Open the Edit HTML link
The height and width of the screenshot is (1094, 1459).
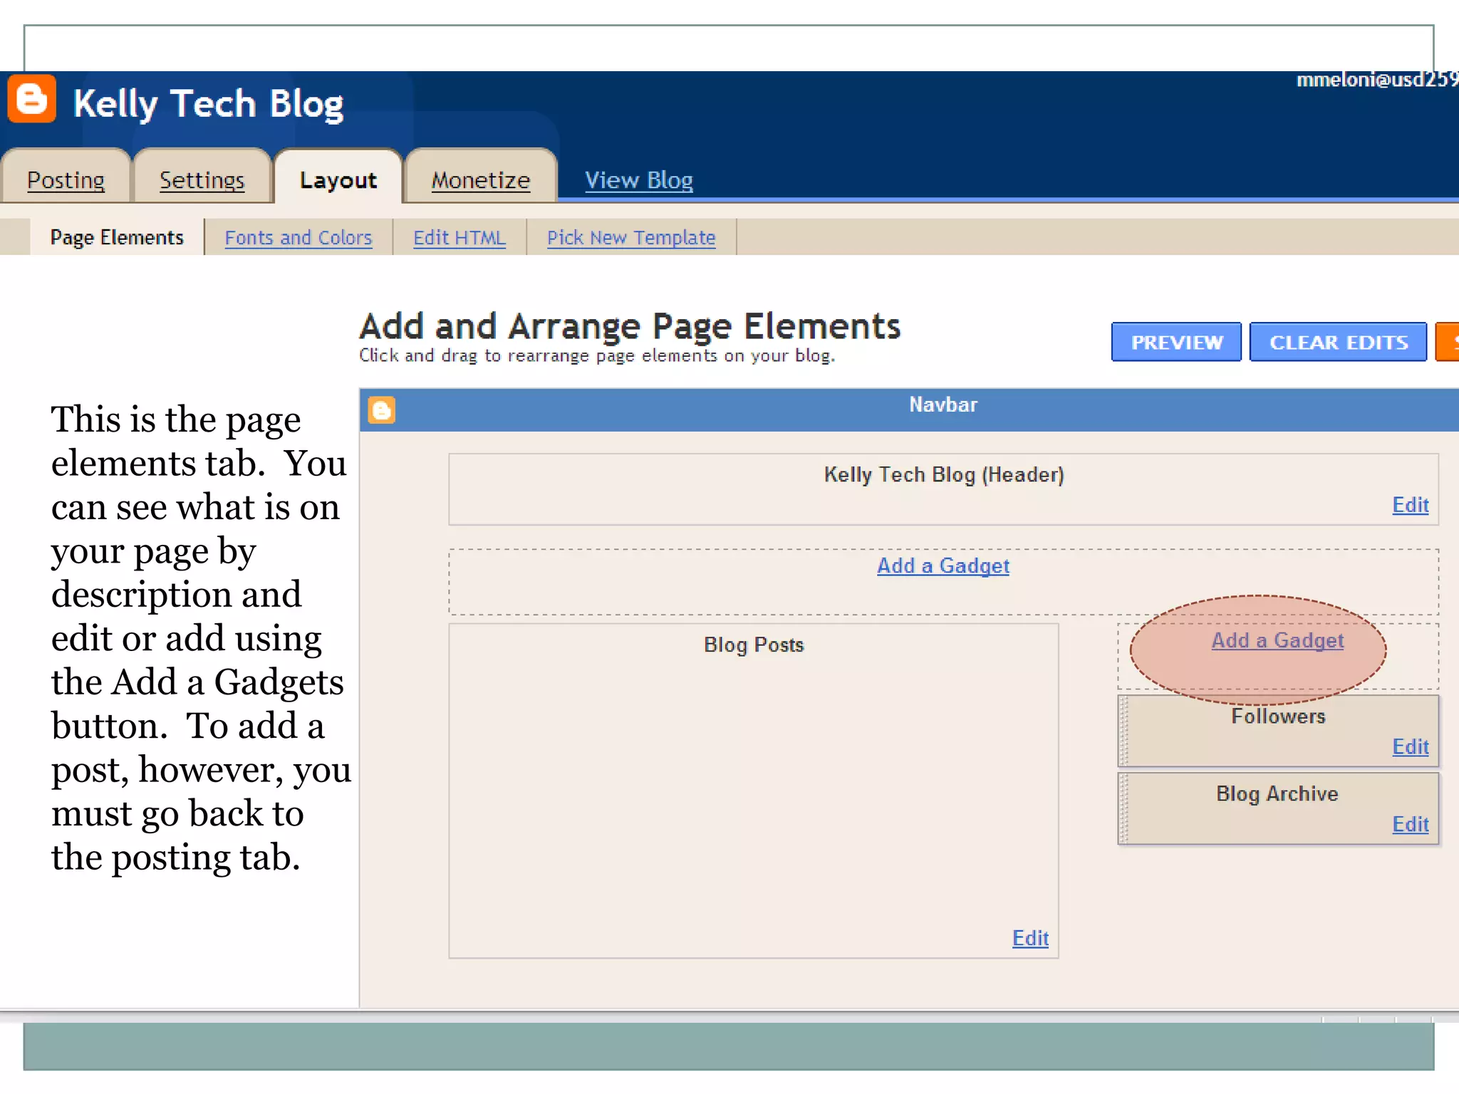click(x=459, y=237)
